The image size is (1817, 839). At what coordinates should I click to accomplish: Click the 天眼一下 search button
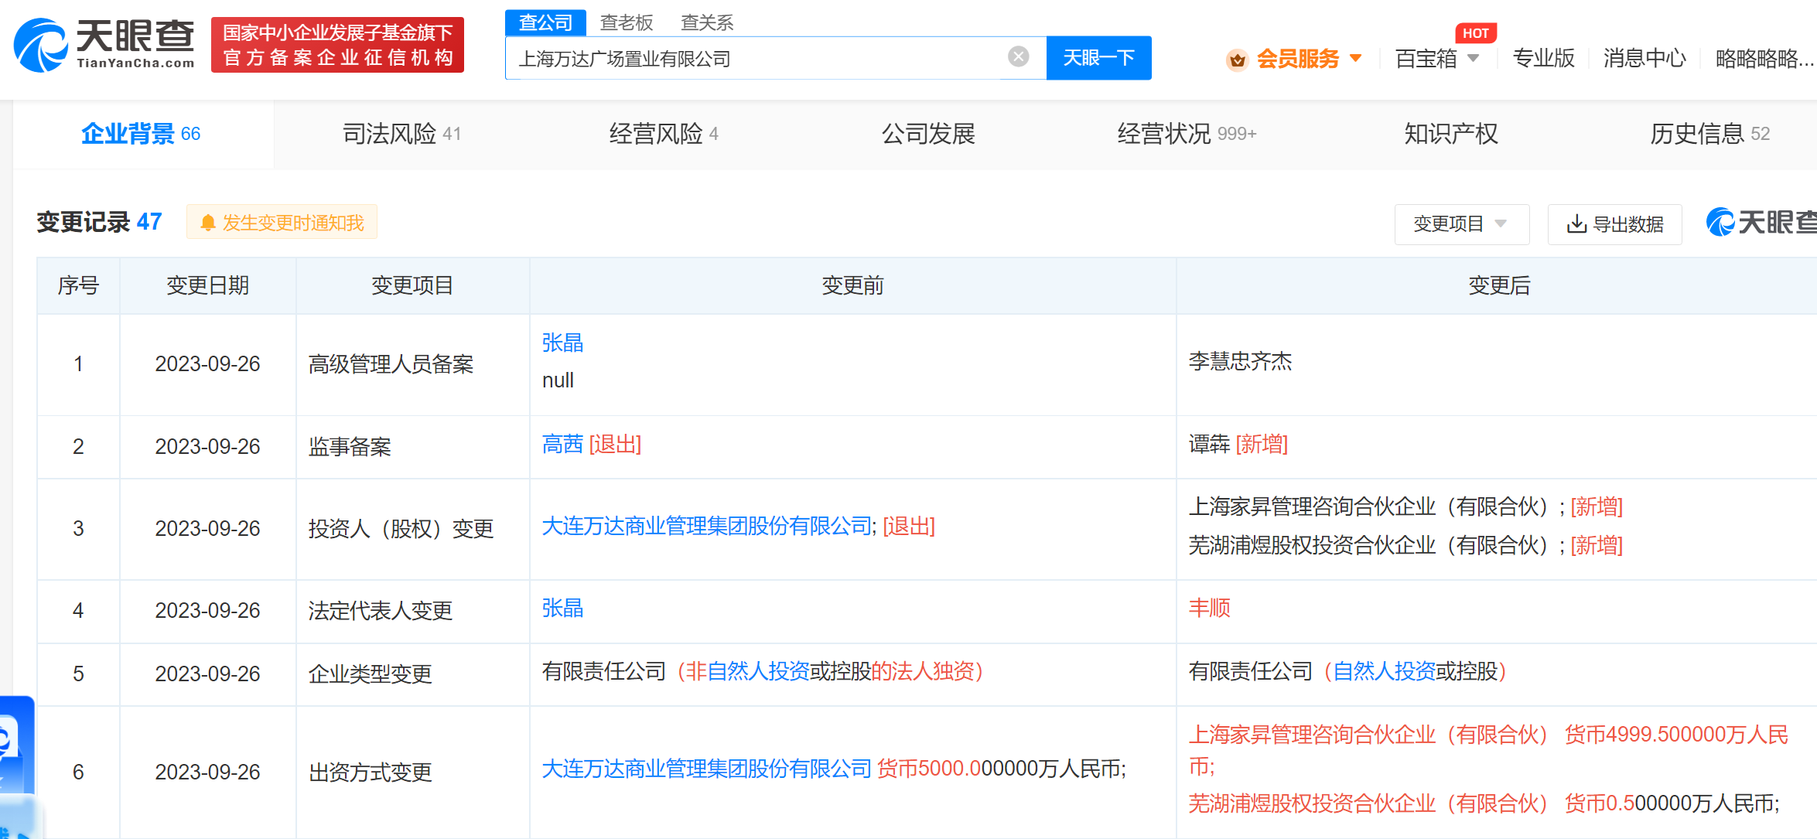[1098, 58]
